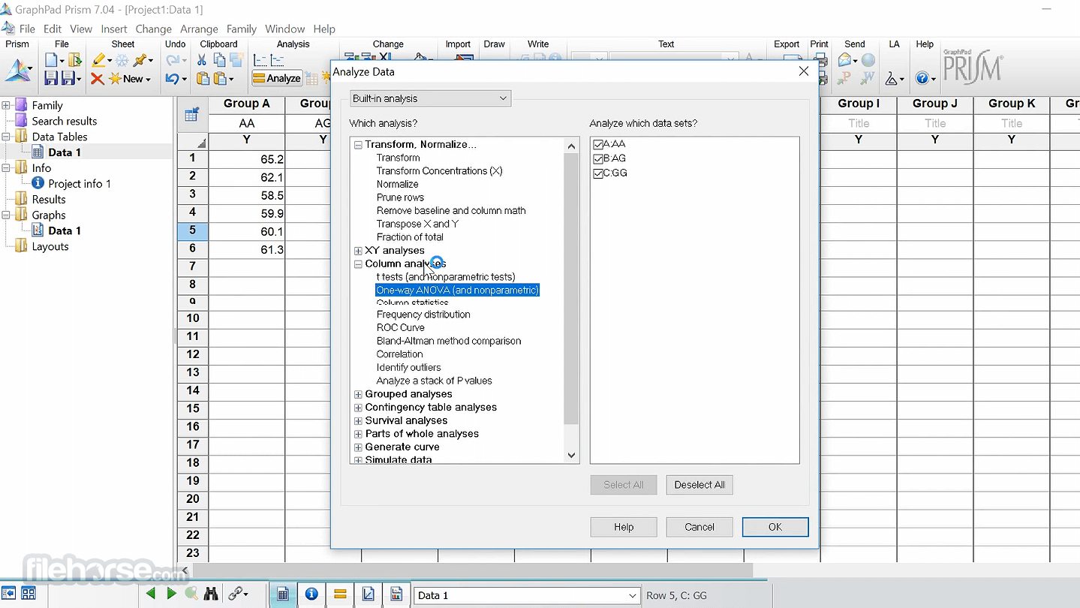Open Project info 1 in navigator

[x=80, y=183]
